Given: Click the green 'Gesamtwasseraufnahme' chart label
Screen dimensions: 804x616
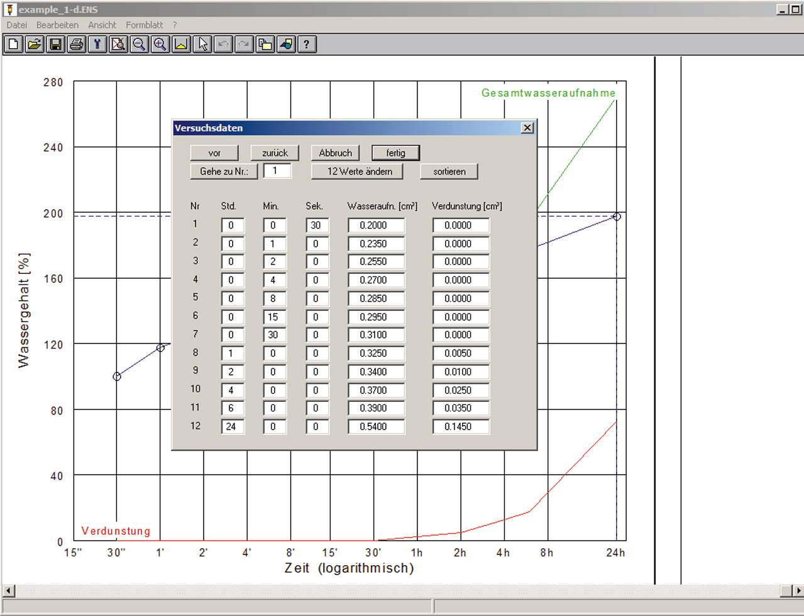Looking at the screenshot, I should coord(548,93).
